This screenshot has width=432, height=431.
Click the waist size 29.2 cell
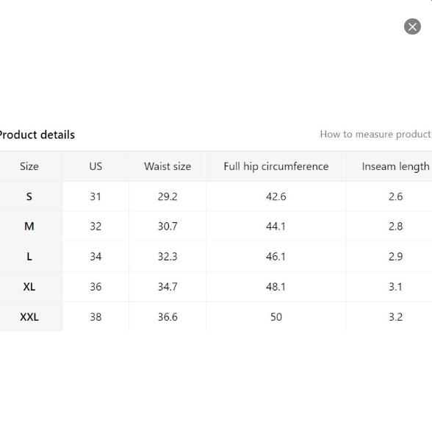(168, 196)
